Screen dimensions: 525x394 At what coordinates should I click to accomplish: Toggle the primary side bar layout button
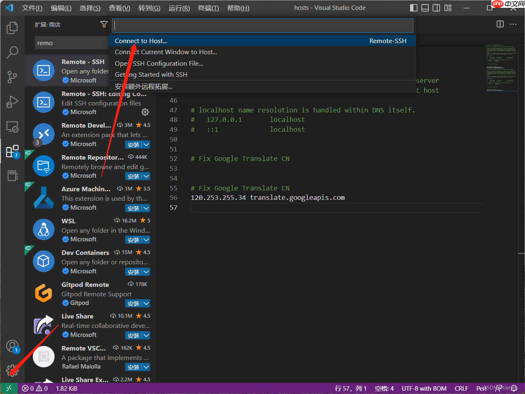(x=414, y=8)
